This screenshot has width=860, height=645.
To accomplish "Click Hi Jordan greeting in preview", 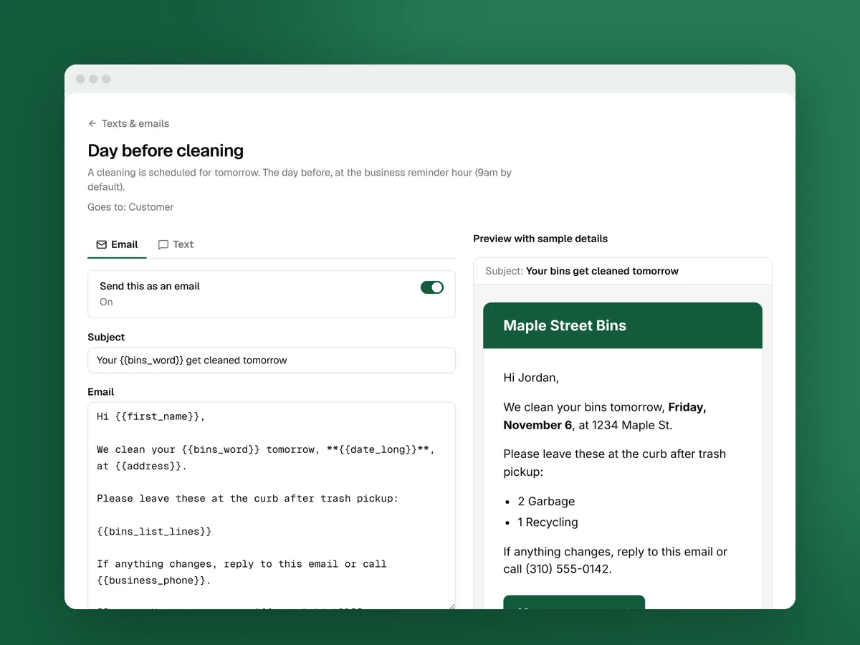I will 531,377.
